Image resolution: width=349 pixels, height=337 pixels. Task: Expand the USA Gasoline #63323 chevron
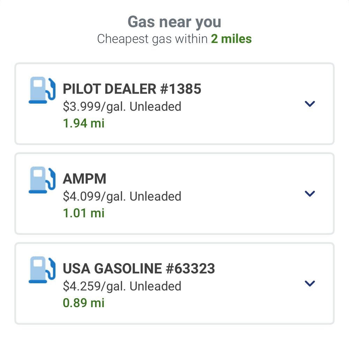[310, 283]
